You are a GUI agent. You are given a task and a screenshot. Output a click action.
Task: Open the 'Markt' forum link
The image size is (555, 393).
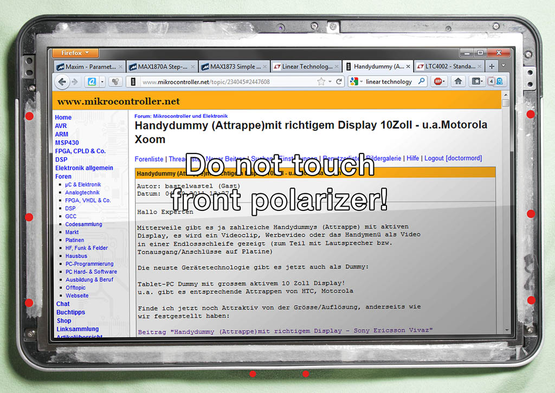coord(72,232)
